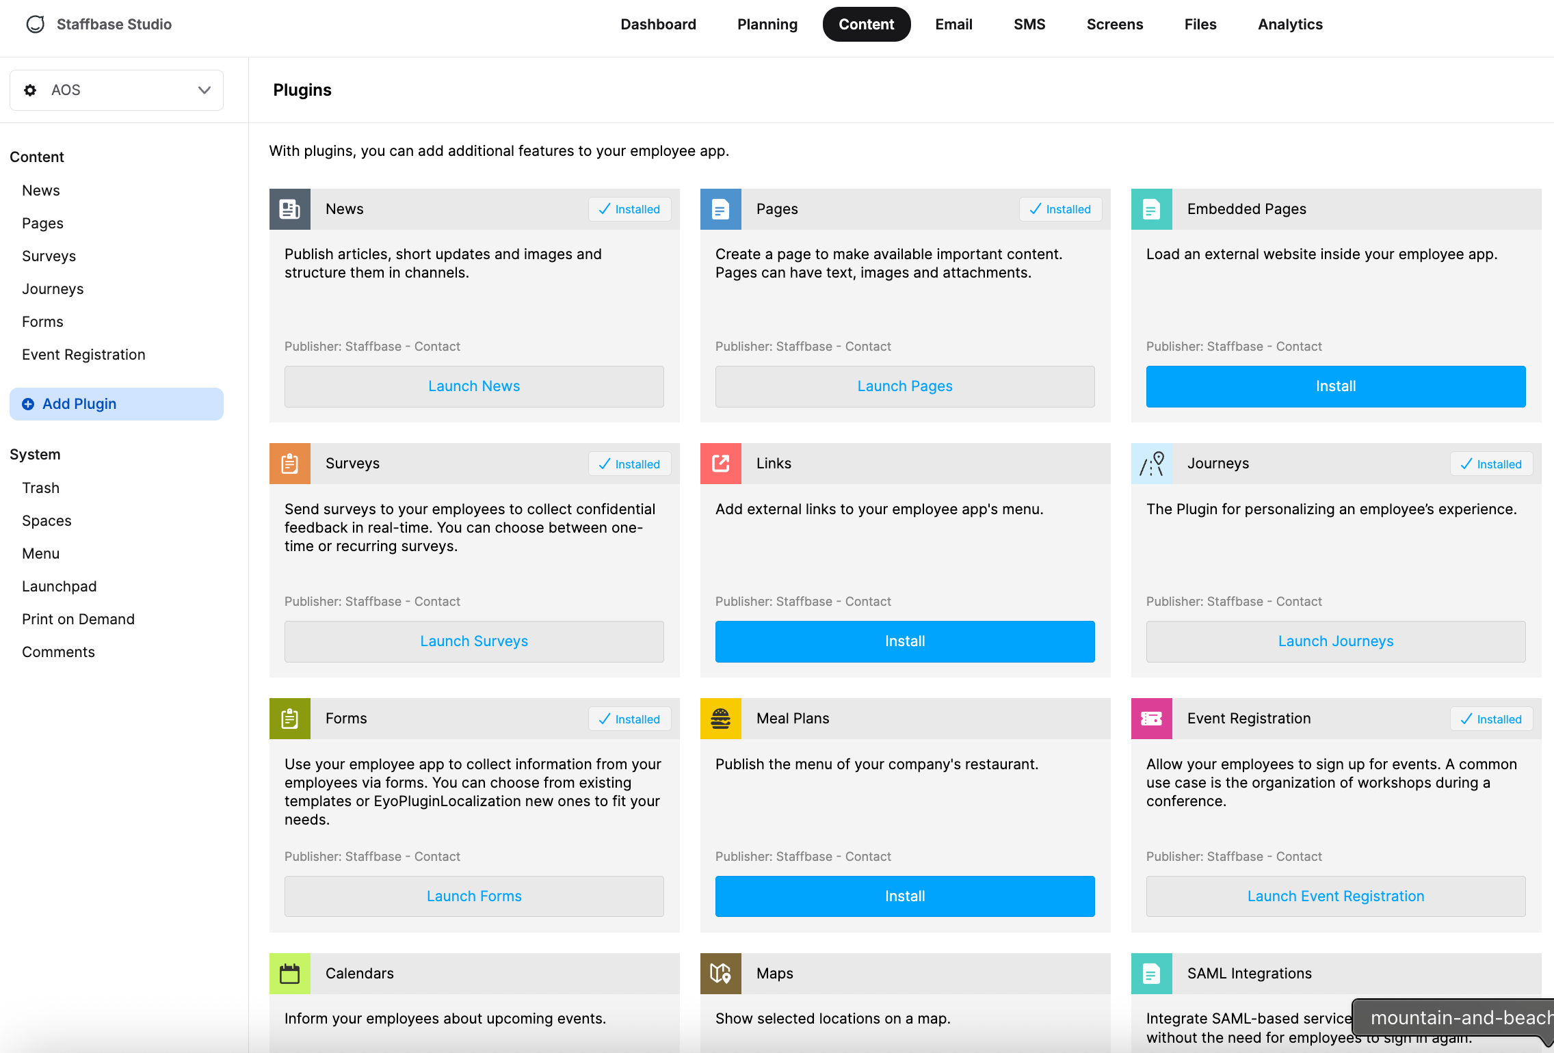
Task: Click Installed badge on Event Registration card
Action: coord(1491,719)
